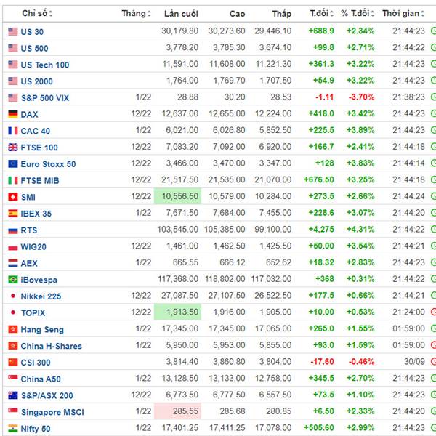The height and width of the screenshot is (436, 436).
Task: Sort table by Thời gian column
Action: point(403,13)
